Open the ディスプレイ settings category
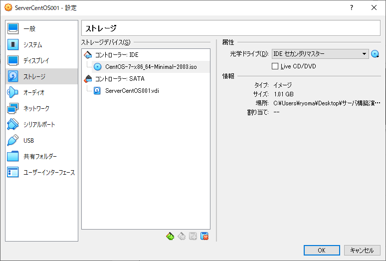Image resolution: width=386 pixels, height=261 pixels. pyautogui.click(x=41, y=60)
